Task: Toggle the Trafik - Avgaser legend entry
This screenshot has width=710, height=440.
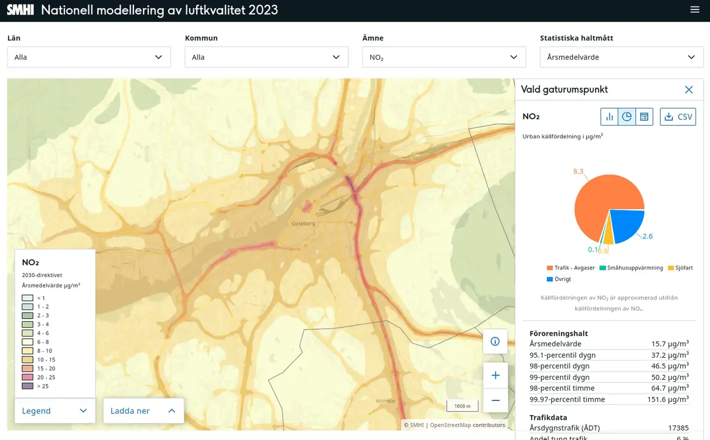Action: tap(571, 268)
